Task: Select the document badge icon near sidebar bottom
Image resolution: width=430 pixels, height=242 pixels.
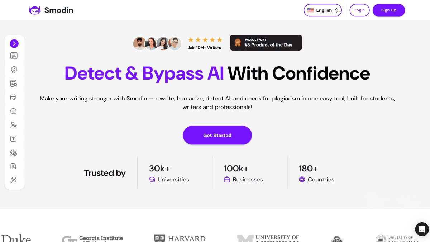Action: 14,166
